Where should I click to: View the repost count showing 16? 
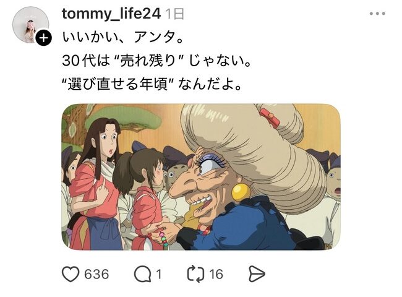(216, 274)
